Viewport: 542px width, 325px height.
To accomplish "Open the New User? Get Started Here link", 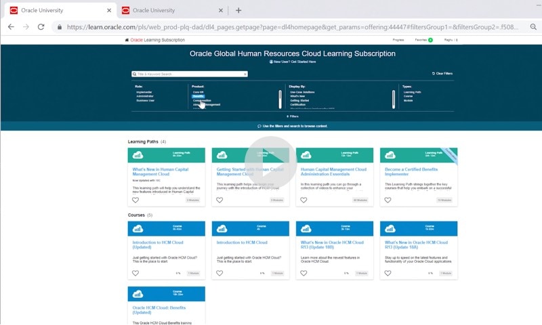I will pos(293,62).
